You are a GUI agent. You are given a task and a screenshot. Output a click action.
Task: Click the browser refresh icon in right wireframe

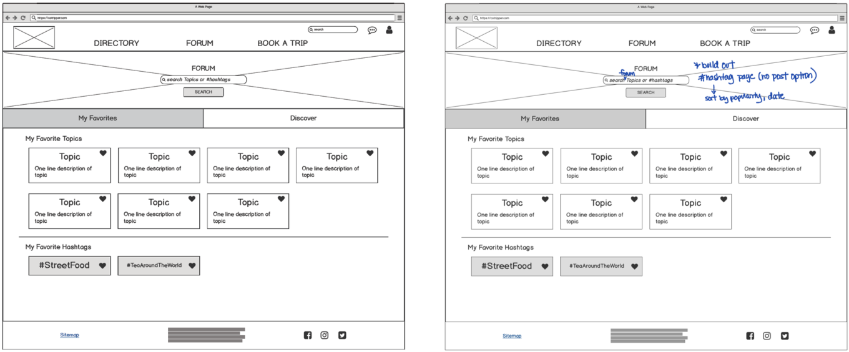466,18
